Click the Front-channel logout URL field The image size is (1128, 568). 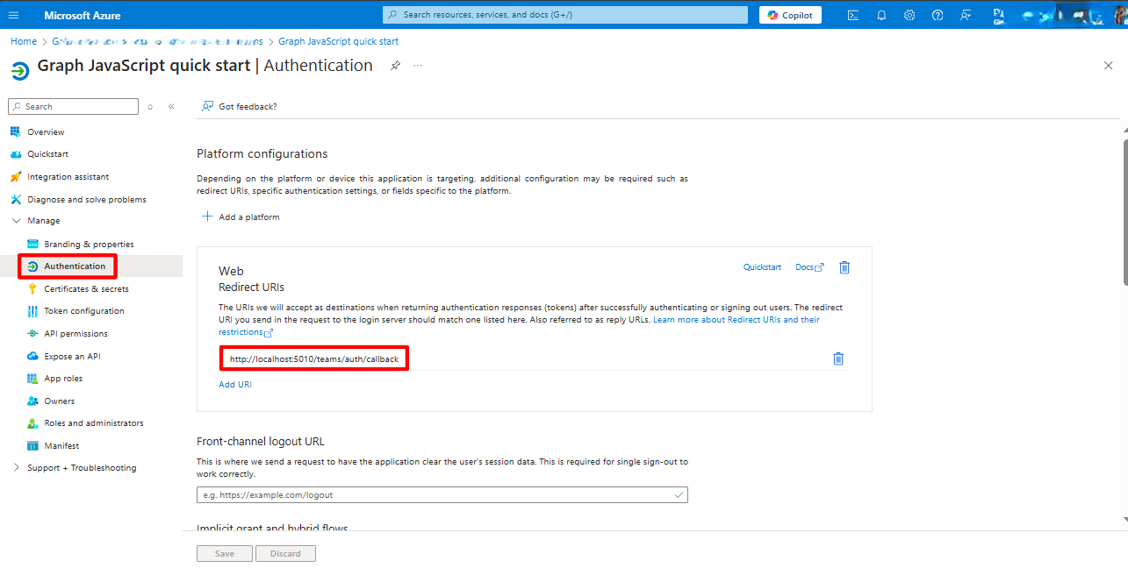point(435,495)
